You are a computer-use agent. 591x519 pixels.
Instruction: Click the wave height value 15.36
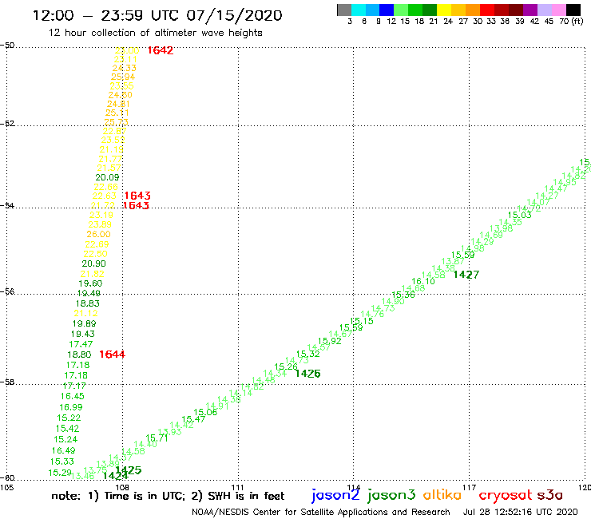pos(403,295)
